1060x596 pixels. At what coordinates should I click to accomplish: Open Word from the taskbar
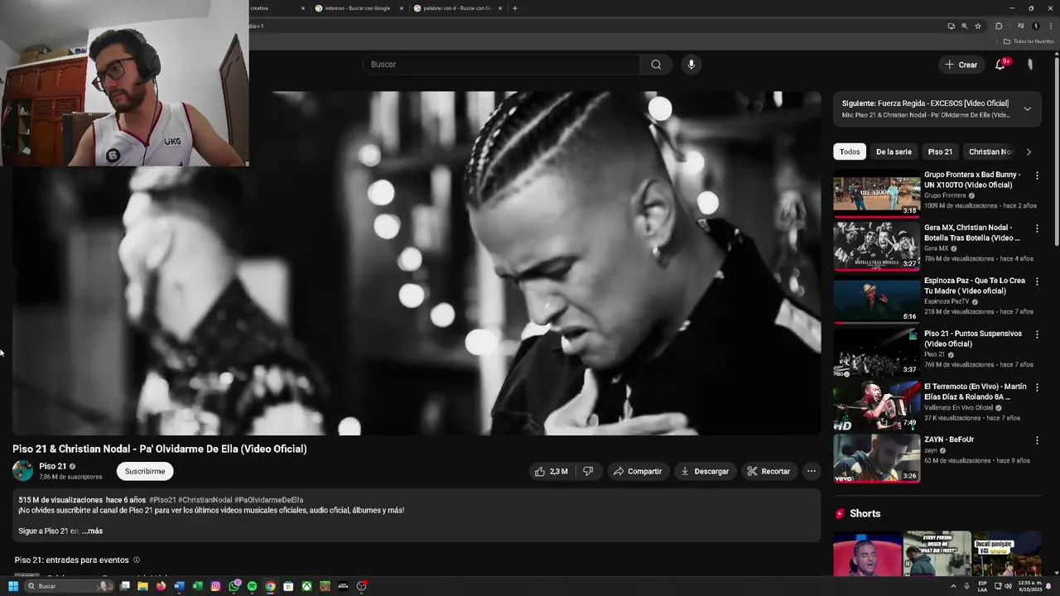179,586
